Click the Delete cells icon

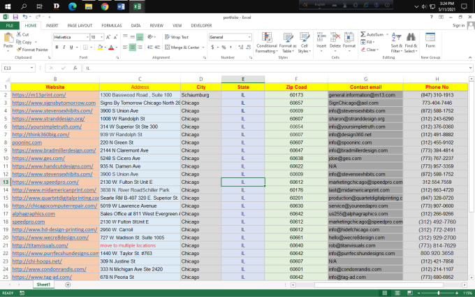coord(335,38)
